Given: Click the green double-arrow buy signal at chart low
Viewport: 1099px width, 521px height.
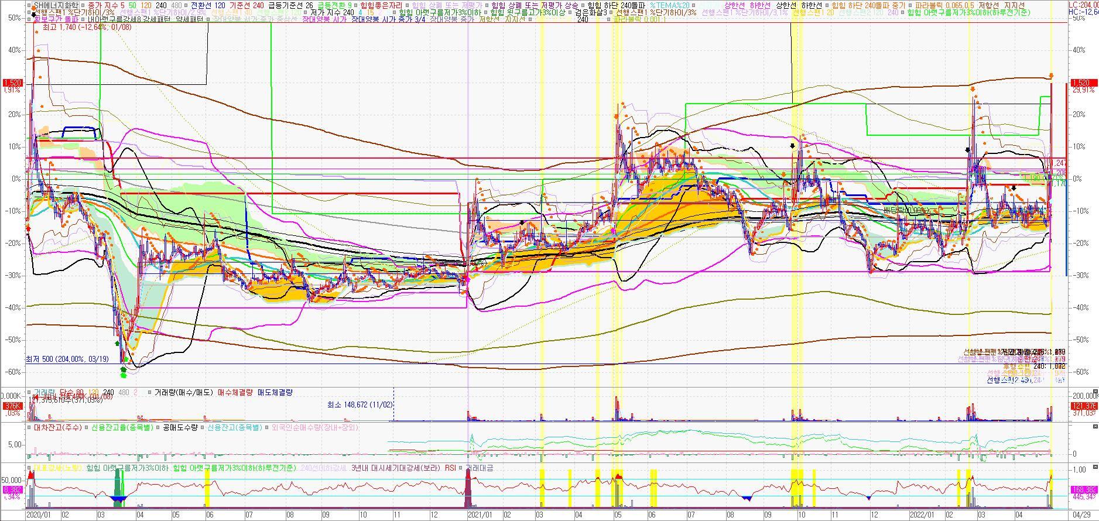Looking at the screenshot, I should click(123, 372).
